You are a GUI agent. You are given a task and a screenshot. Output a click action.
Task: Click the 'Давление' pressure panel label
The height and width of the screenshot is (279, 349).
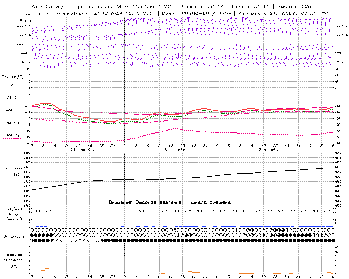(14, 168)
